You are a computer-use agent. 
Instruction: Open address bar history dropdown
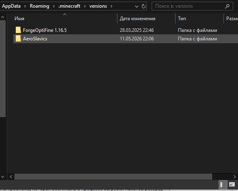coord(137,6)
